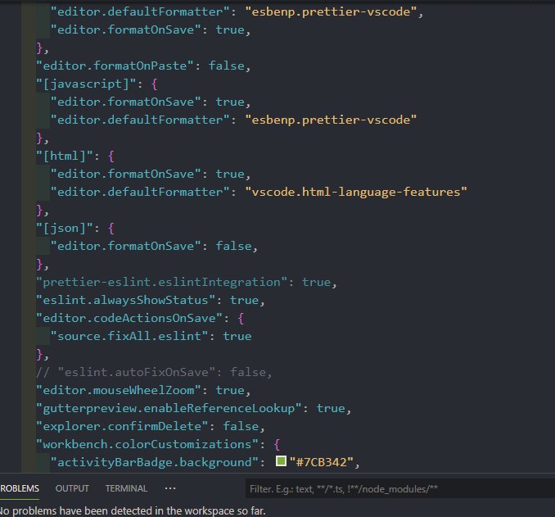This screenshot has width=555, height=517.
Task: Click the false value of "explorer.confirmDelete"
Action: 241,426
